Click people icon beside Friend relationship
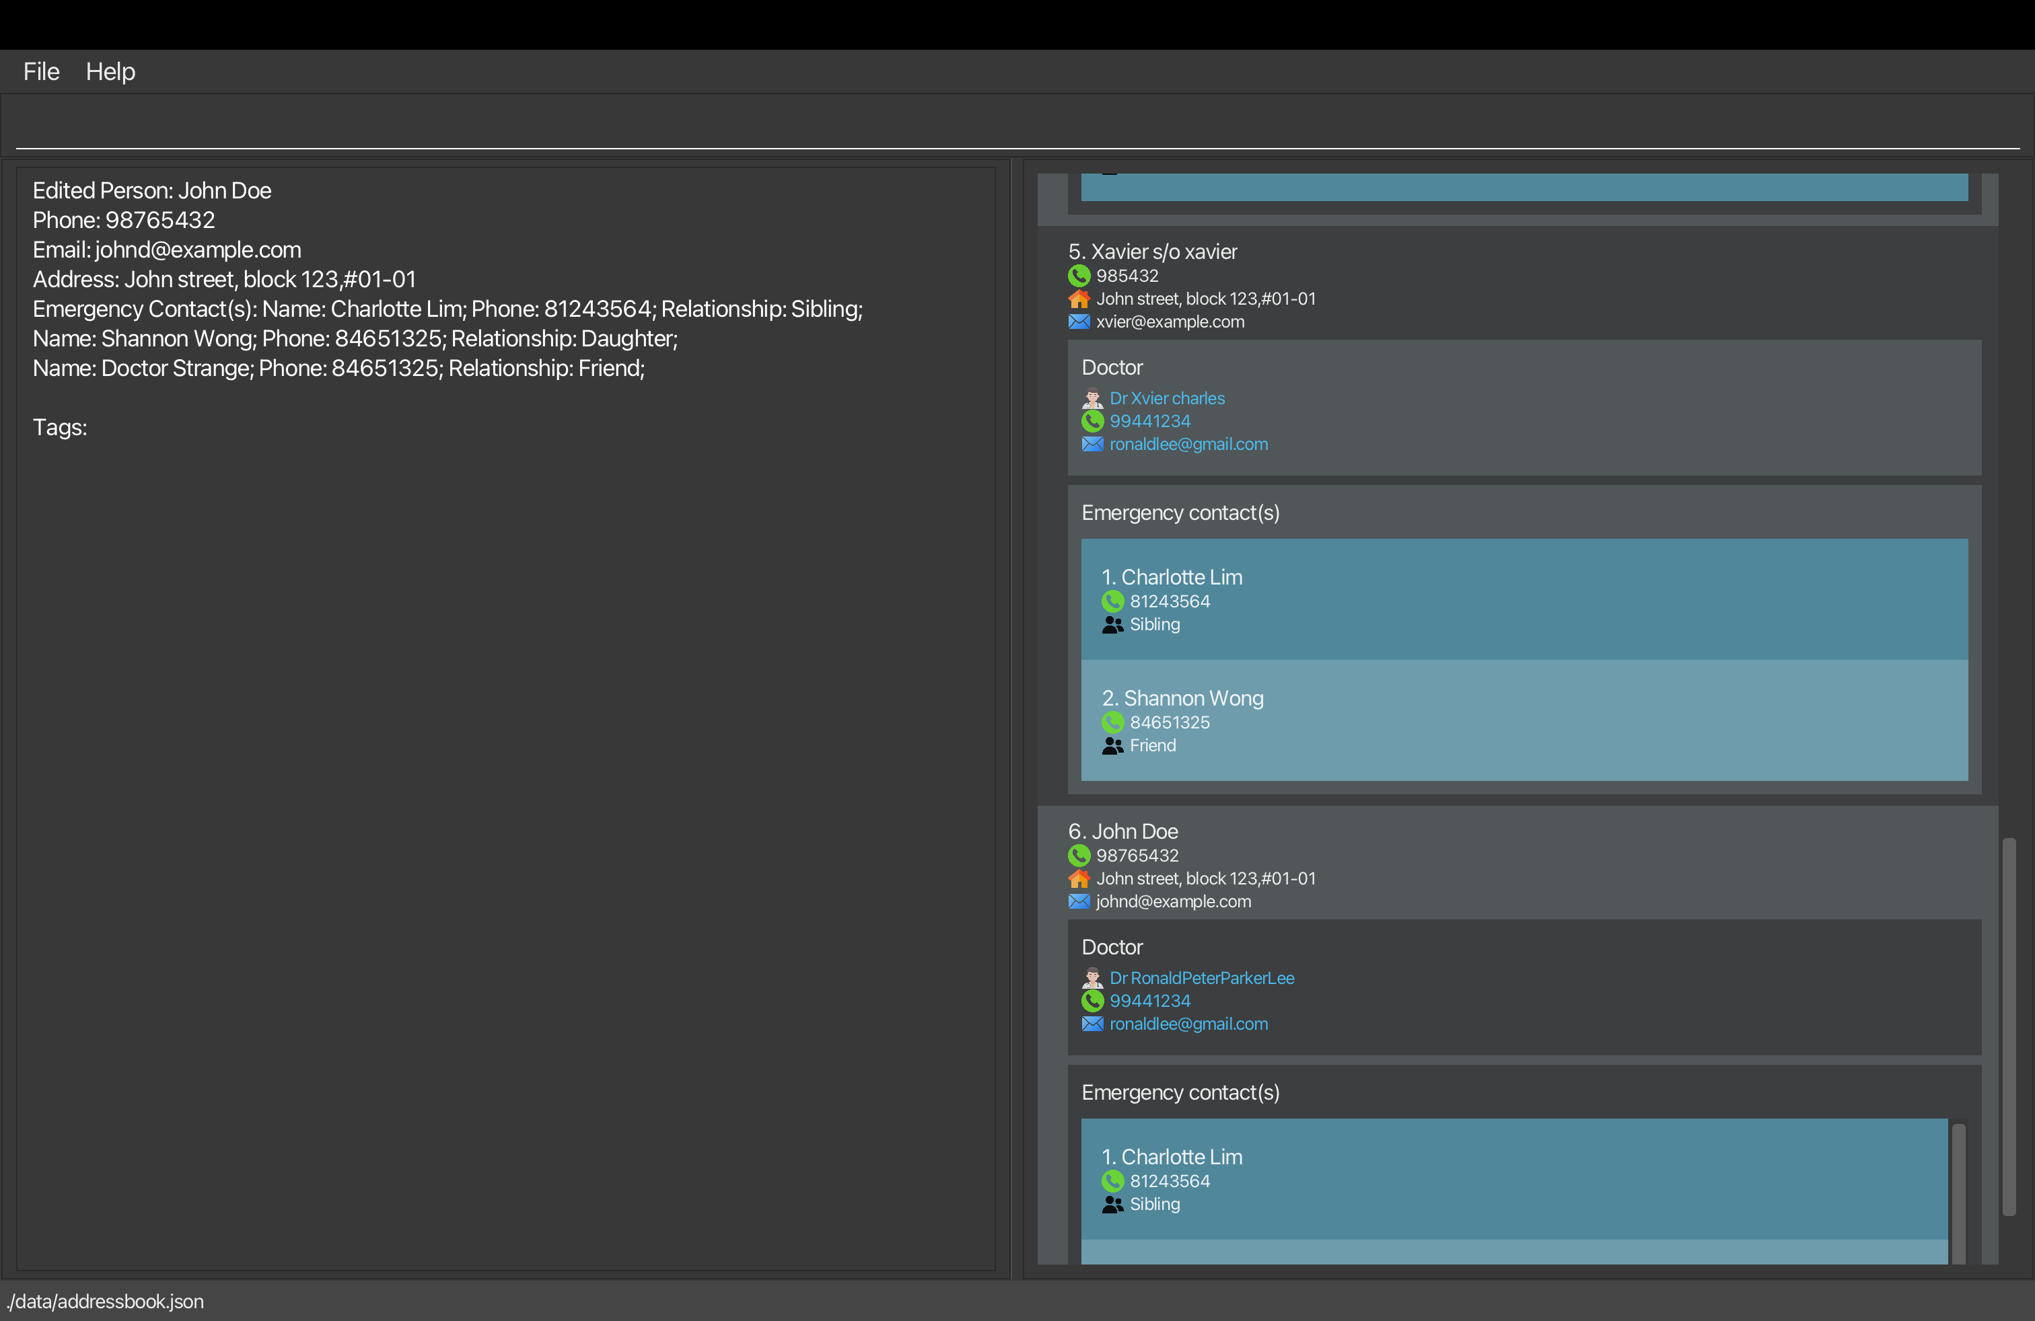Screen dimensions: 2035x1321 (x=1112, y=746)
